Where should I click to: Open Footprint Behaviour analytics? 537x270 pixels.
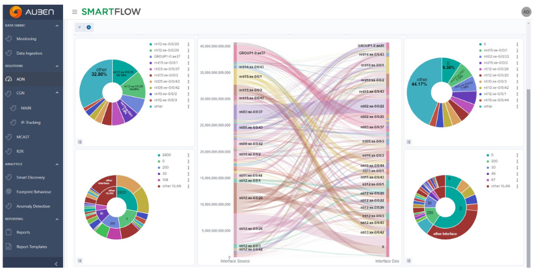coord(33,192)
